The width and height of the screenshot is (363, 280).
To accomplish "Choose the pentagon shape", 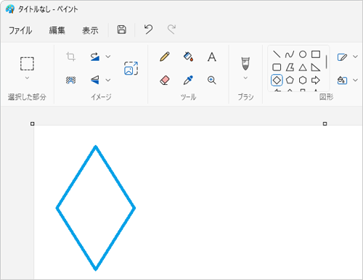I will (x=290, y=81).
